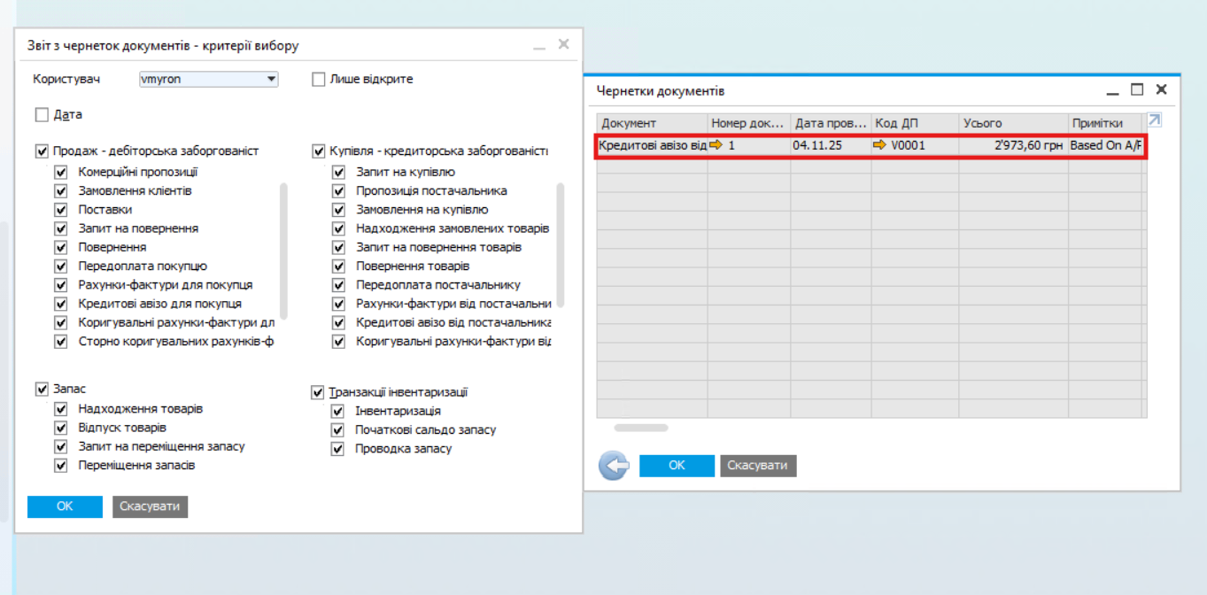The width and height of the screenshot is (1207, 595).
Task: Click the expand icon at the table's top-right corner
Action: click(1154, 120)
